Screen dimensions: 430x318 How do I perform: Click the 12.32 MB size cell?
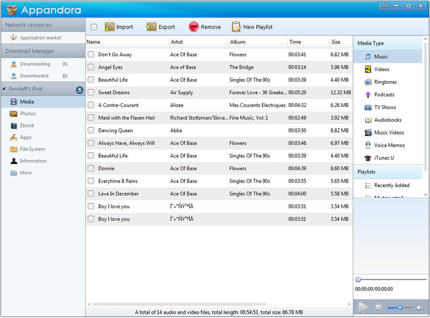click(341, 92)
